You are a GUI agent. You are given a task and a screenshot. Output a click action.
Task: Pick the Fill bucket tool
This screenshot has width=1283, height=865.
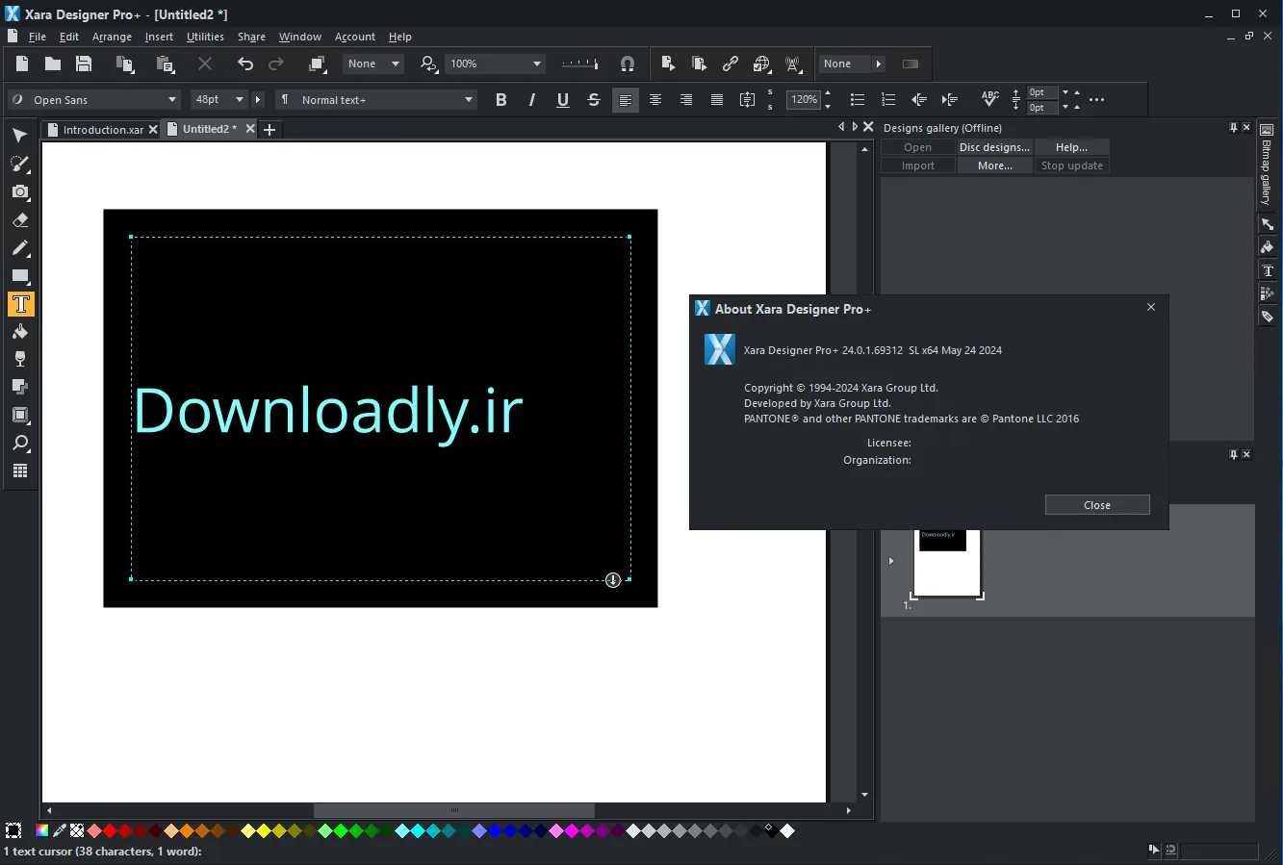coord(20,332)
